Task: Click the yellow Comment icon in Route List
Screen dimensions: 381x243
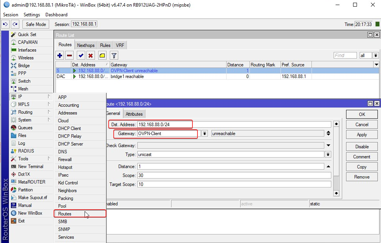Action: point(102,56)
